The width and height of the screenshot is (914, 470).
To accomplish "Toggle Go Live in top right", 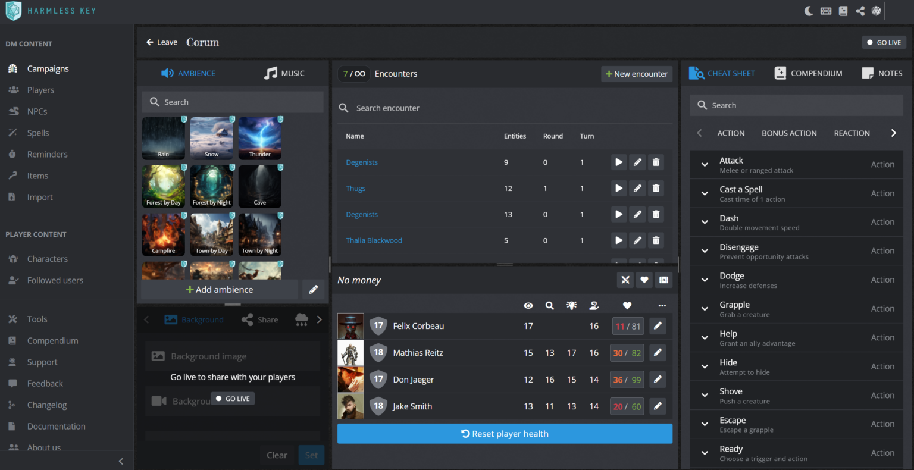I will [884, 42].
